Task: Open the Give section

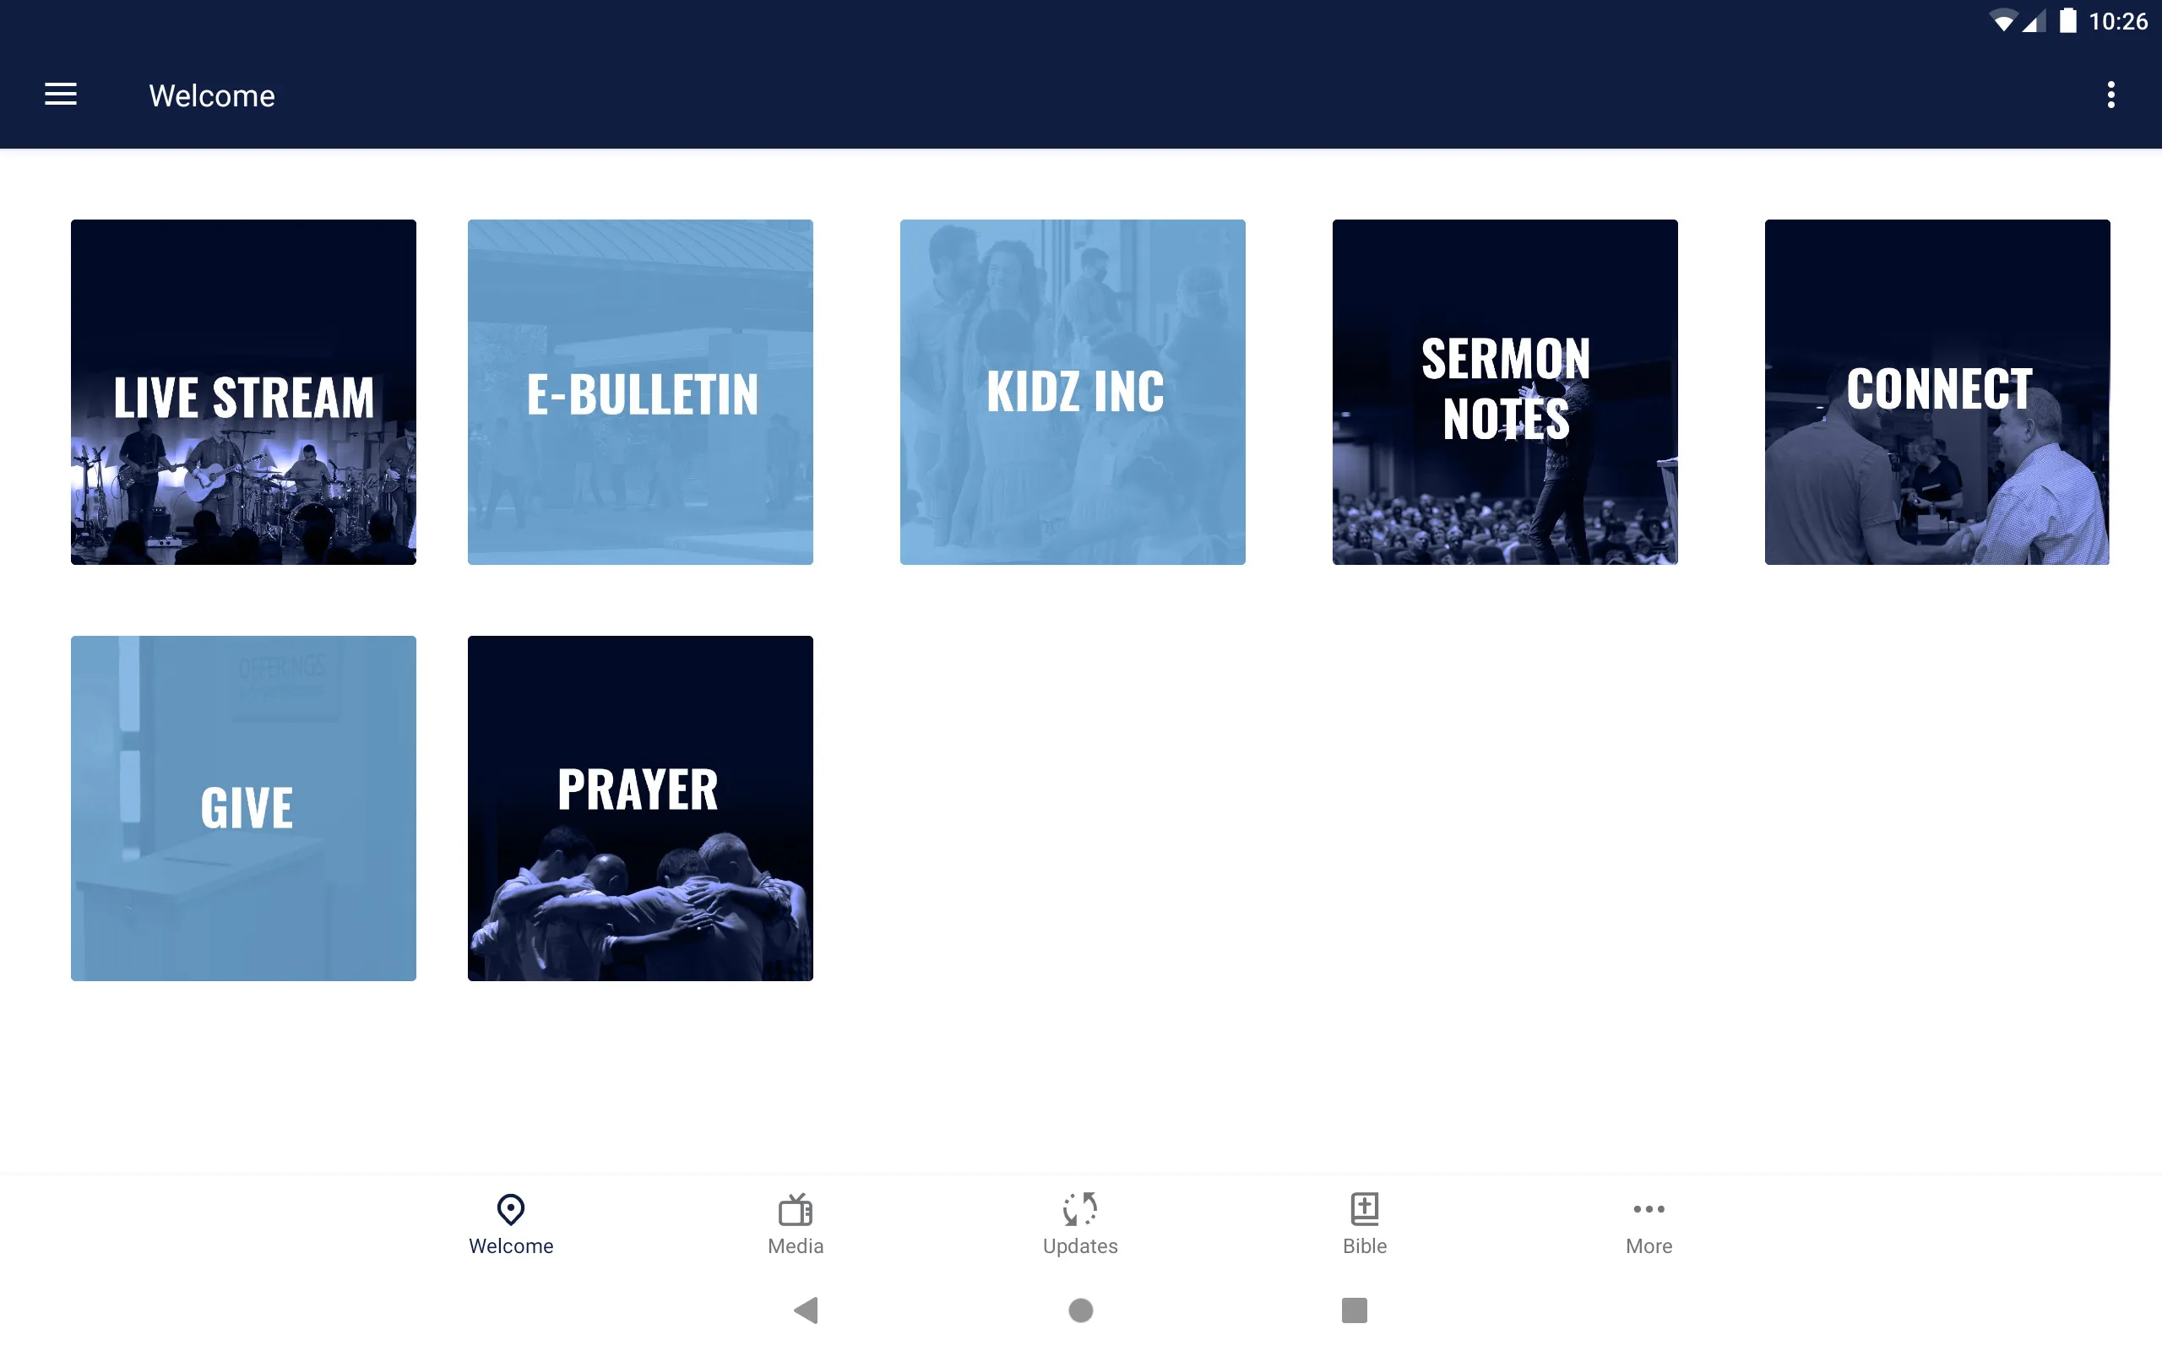Action: point(243,806)
